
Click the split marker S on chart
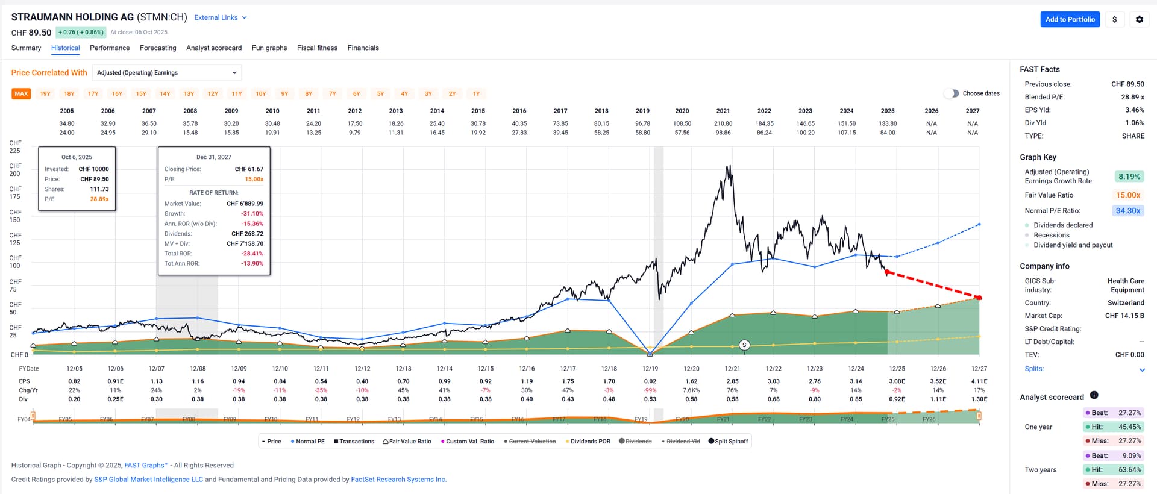pyautogui.click(x=744, y=345)
